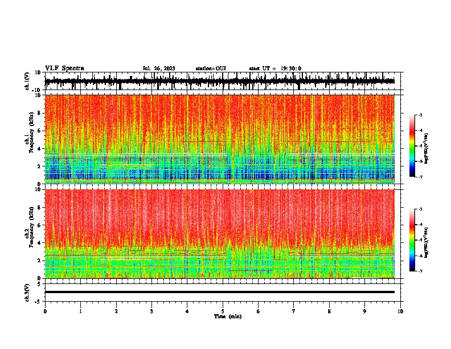Viewport: 451px width, 349px height.
Task: Click the time axis tick label '9'
Action: [x=364, y=311]
